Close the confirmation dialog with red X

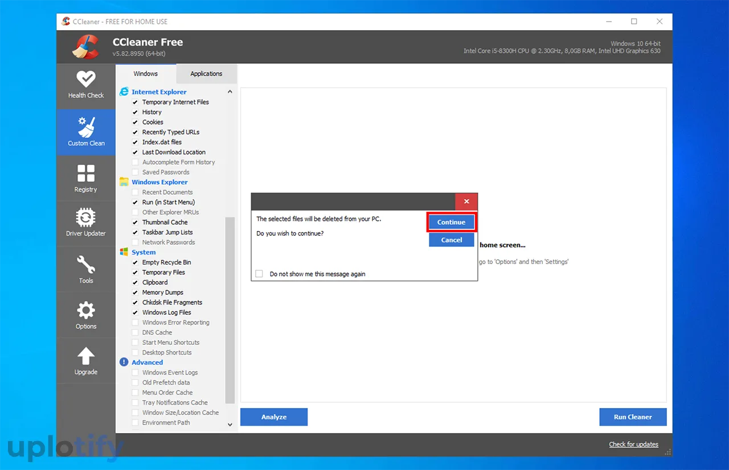[x=466, y=201]
